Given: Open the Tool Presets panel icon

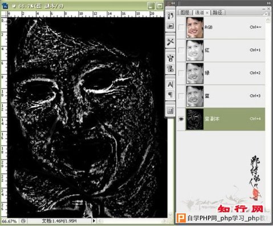Looking at the screenshot, I should [170, 42].
